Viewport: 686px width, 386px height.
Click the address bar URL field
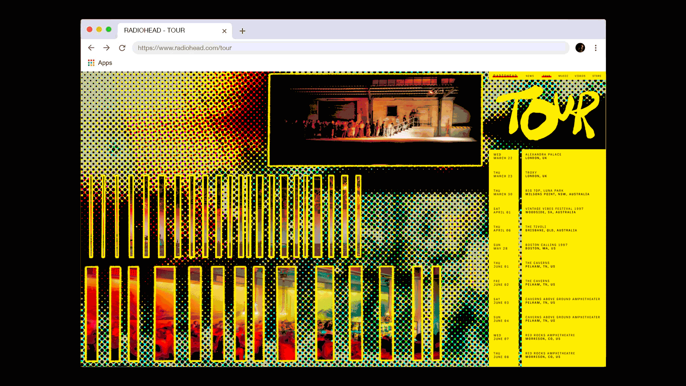[x=350, y=48]
